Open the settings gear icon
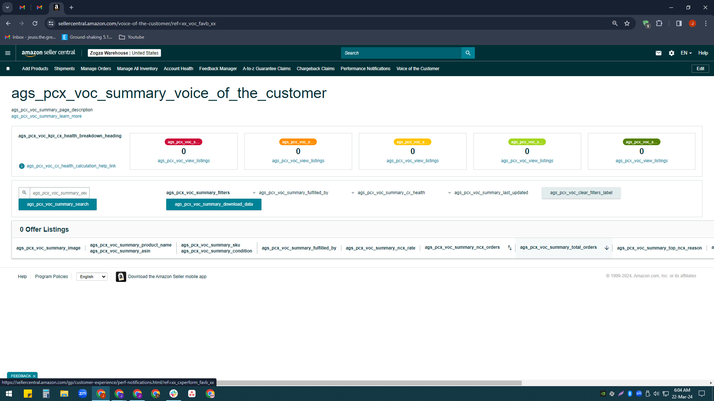This screenshot has width=714, height=401. tap(672, 53)
